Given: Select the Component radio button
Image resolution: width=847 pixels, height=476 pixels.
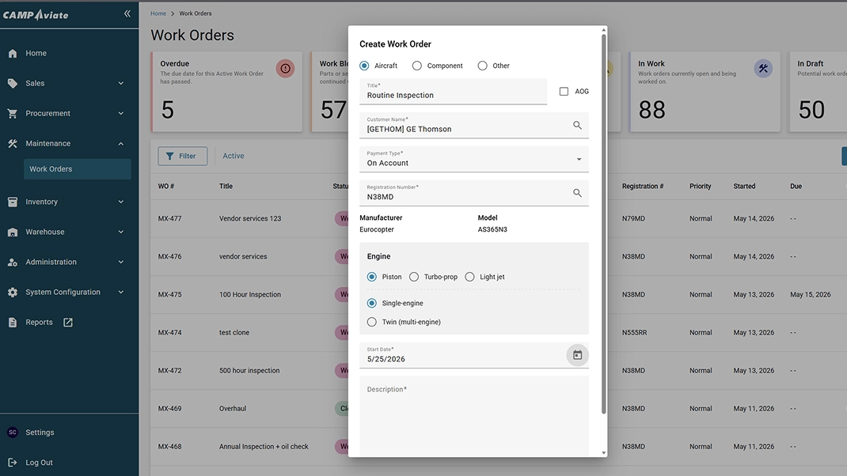Looking at the screenshot, I should coord(417,66).
